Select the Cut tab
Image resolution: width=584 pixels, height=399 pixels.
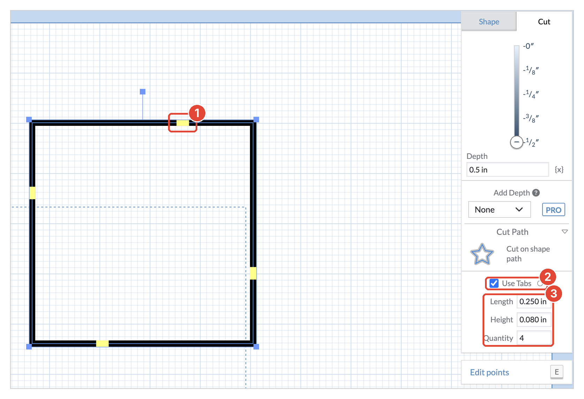(x=544, y=22)
